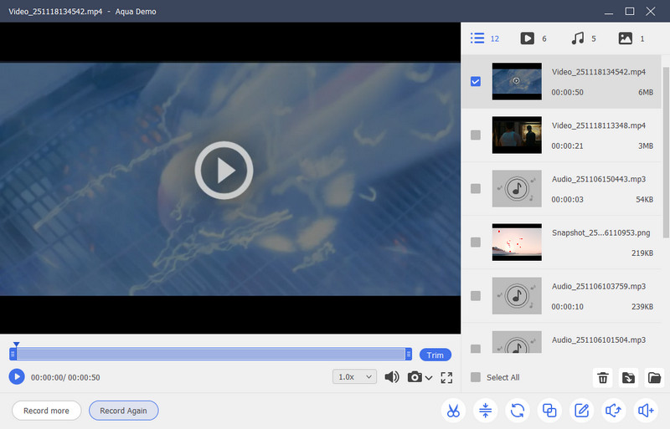Open the 1.0x playback speed dropdown
Viewport: 670px width, 429px height.
pos(354,377)
